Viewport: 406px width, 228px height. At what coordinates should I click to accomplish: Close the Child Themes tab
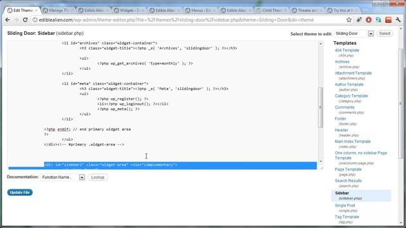285,10
